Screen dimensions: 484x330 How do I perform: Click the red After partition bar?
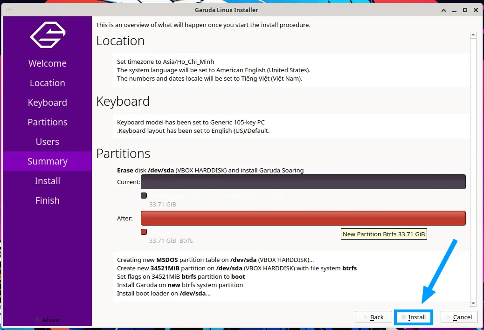coord(303,218)
